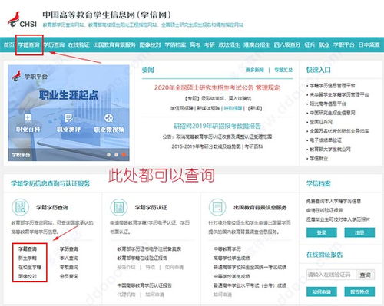Open 学历查询 in the navigation bar
The image size is (384, 306).
pos(54,44)
